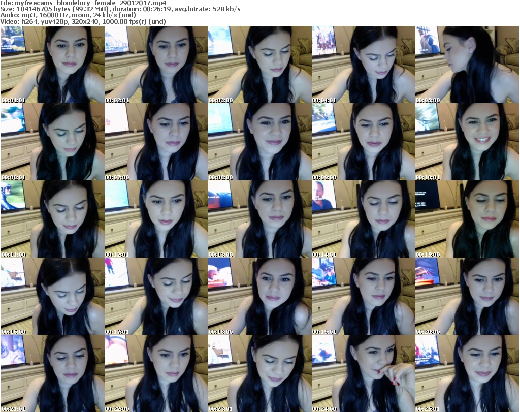Select the frame at 00:13:00
The height and width of the screenshot is (412, 520).
pos(259,219)
